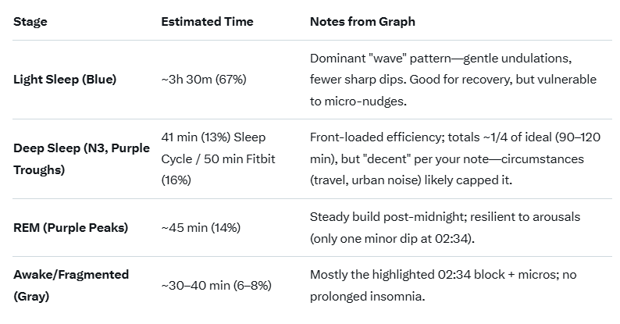Screen dimensions: 620x324
Task: Click the "Estimated Time" column header
Action: point(207,22)
